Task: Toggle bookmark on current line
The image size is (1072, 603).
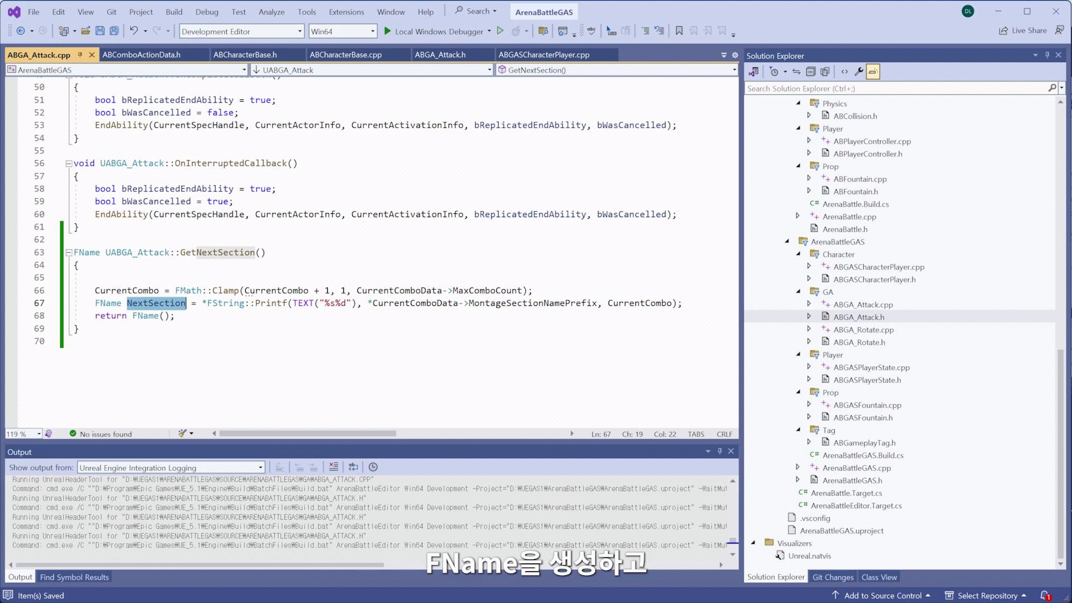Action: tap(679, 31)
